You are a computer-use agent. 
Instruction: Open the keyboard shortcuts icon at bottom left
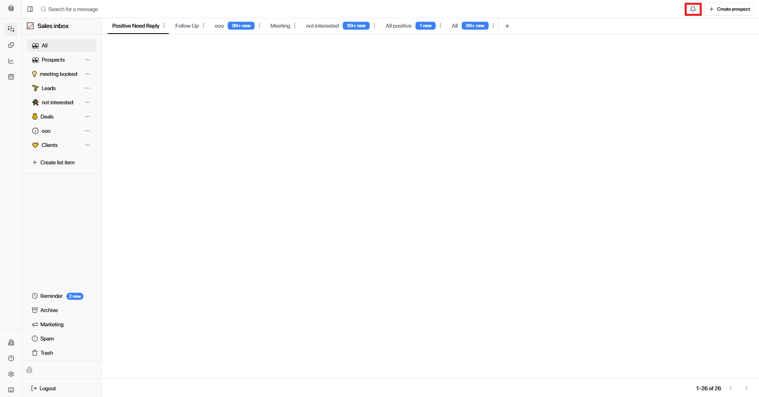tap(11, 390)
